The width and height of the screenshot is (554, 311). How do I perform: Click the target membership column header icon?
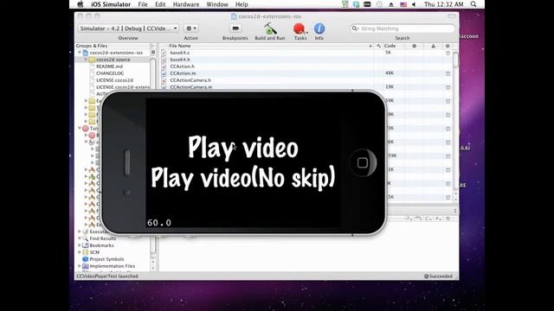pos(448,46)
